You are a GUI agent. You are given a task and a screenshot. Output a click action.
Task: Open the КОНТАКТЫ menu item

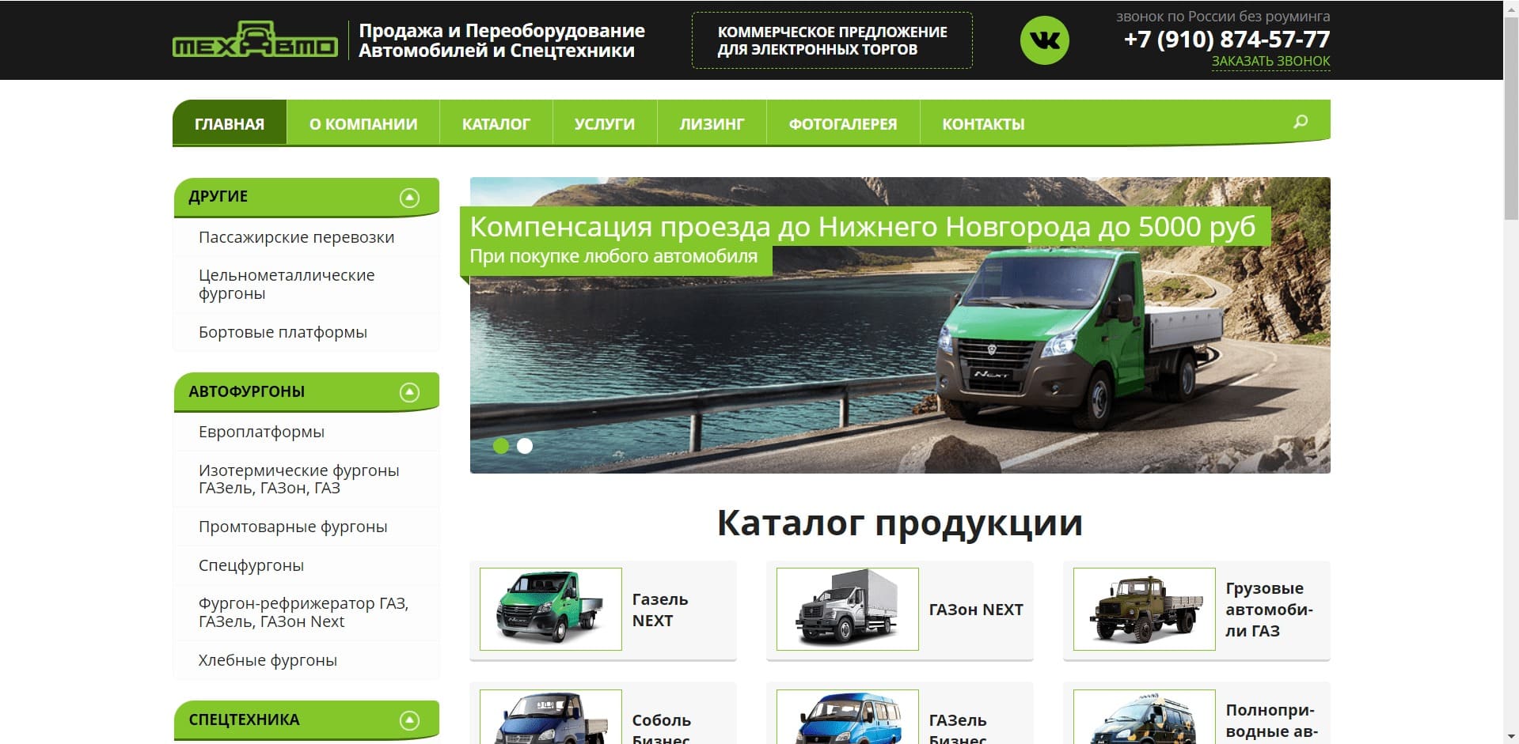pos(983,123)
